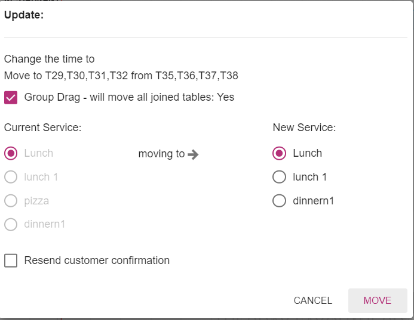
Task: Select Lunch under New Service
Action: [x=279, y=153]
